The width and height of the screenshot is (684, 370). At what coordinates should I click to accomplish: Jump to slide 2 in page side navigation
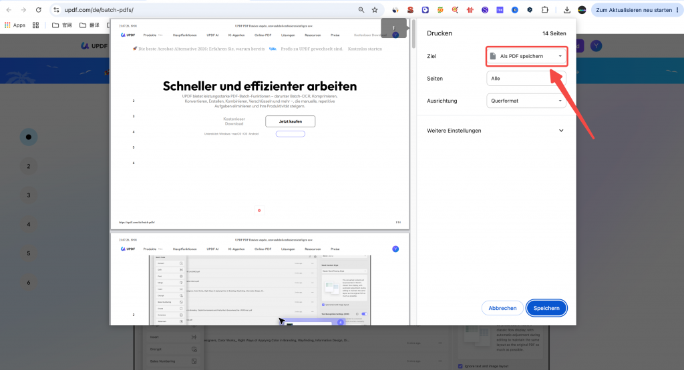29,166
